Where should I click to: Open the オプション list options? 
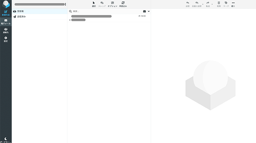[x=112, y=4]
